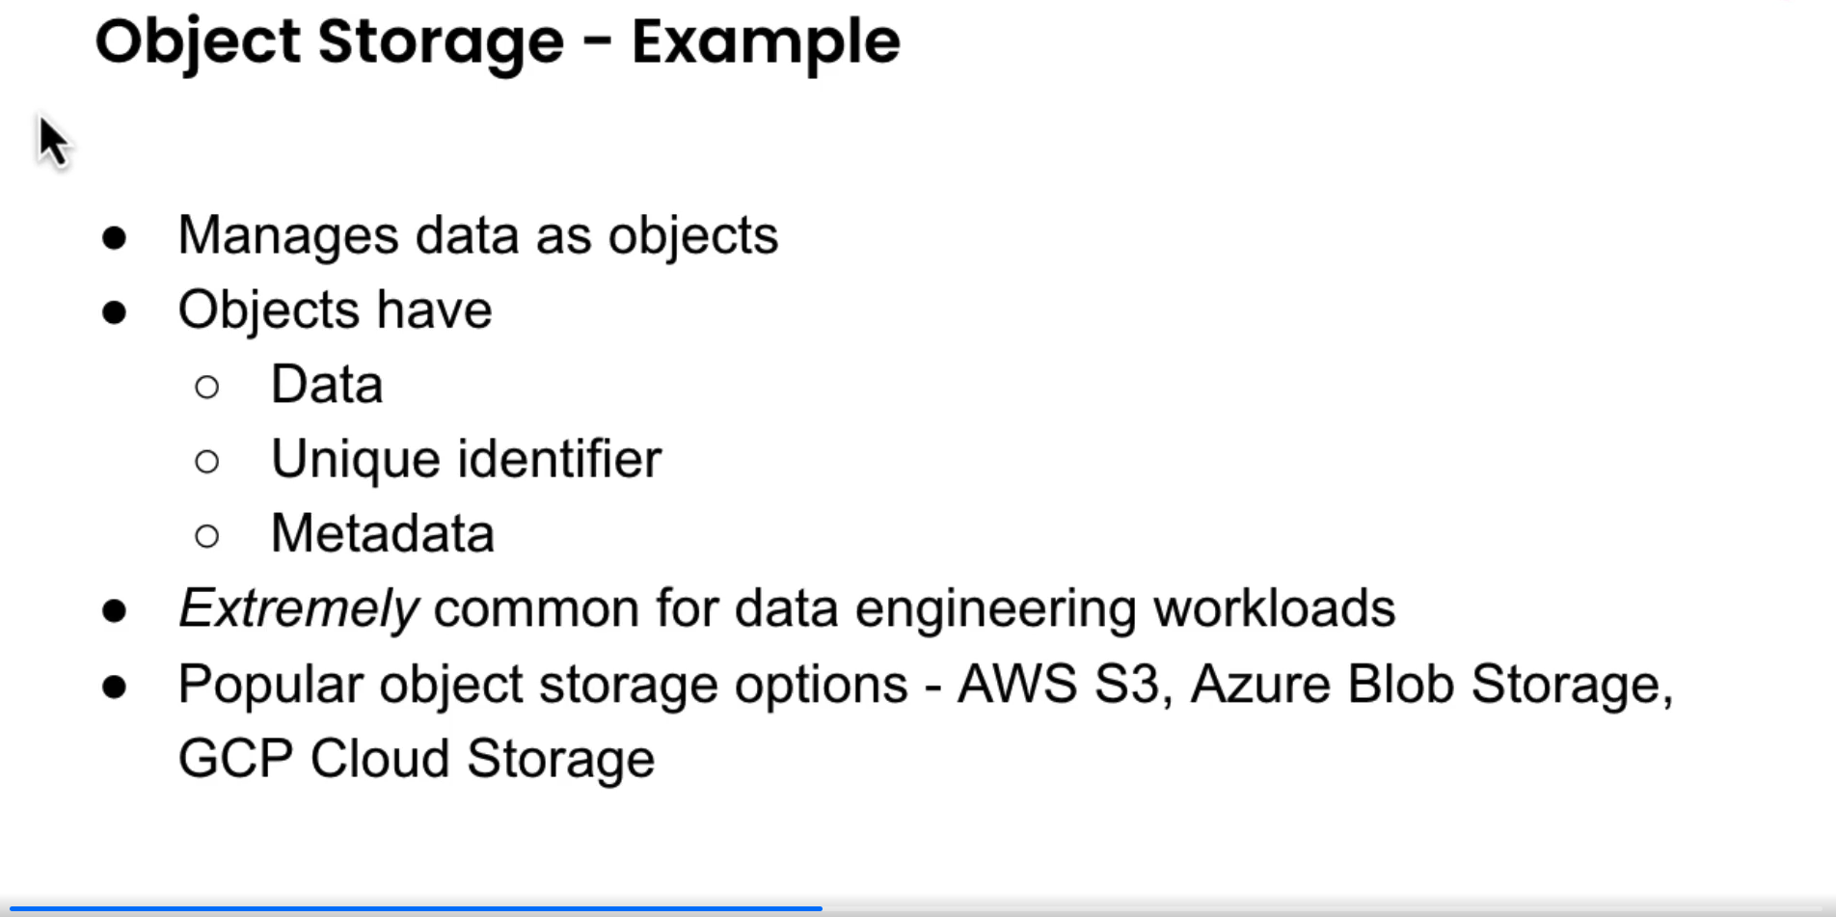
Task: Click the italic word "Extremely"
Action: [298, 609]
